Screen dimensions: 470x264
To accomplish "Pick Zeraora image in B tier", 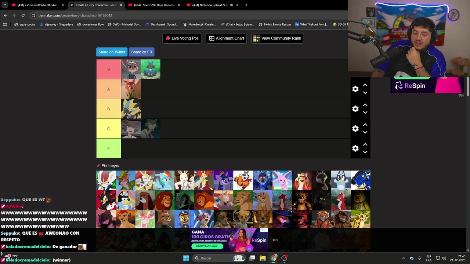I will (x=131, y=109).
